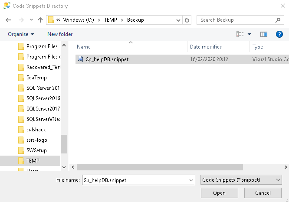289x202 pixels.
Task: Select the SeaTemp folder in tree
Action: 36,78
